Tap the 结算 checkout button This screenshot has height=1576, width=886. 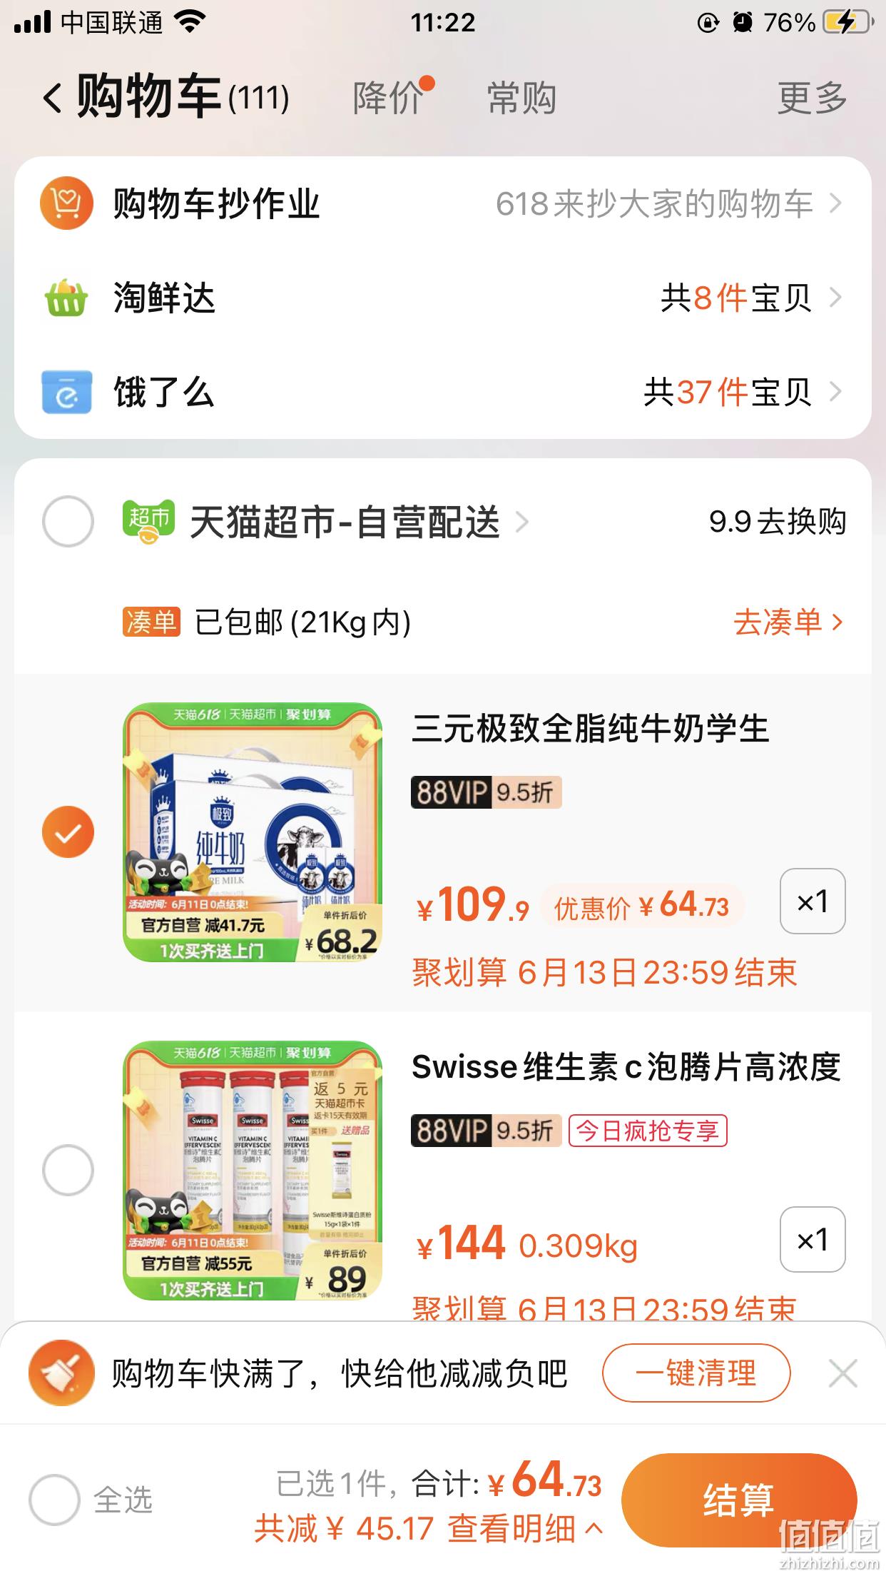pos(739,1500)
